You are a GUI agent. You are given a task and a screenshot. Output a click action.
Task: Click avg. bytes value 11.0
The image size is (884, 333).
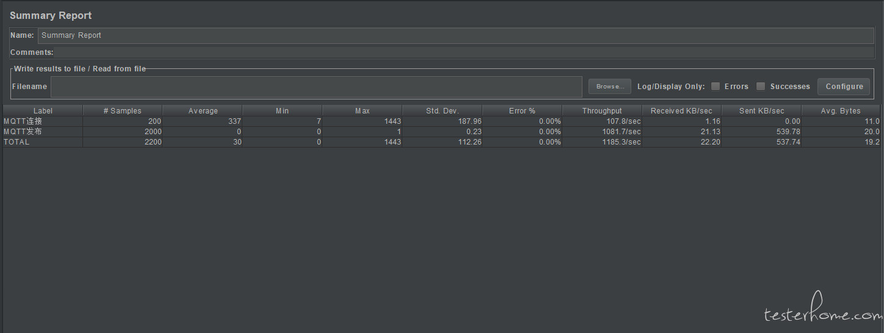click(x=872, y=121)
